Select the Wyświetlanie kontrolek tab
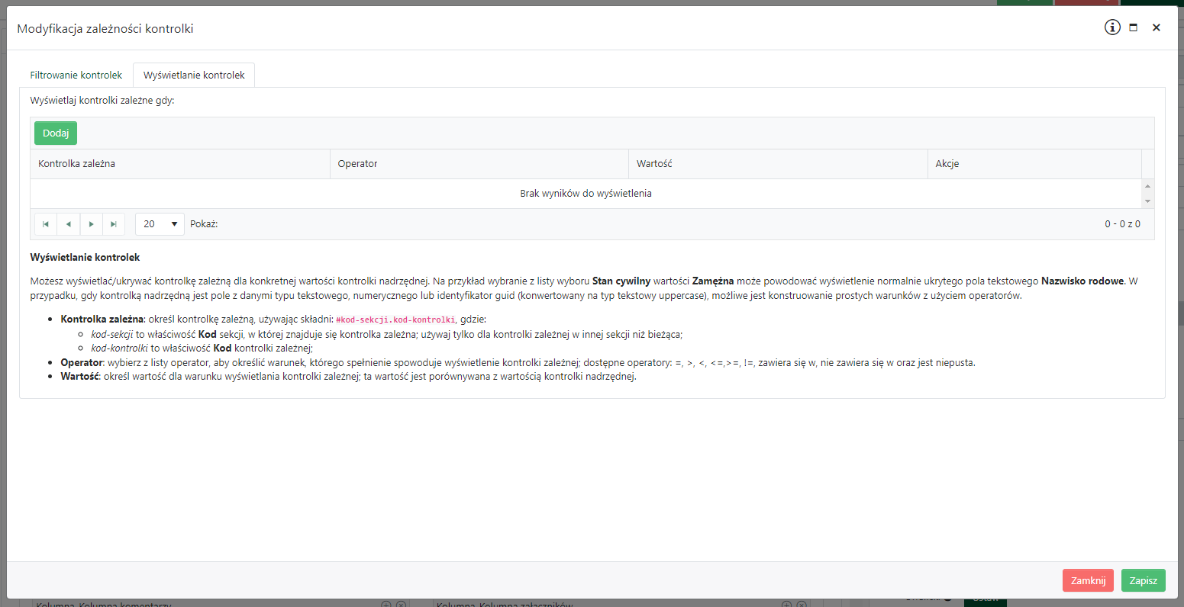Image resolution: width=1184 pixels, height=607 pixels. pyautogui.click(x=194, y=75)
